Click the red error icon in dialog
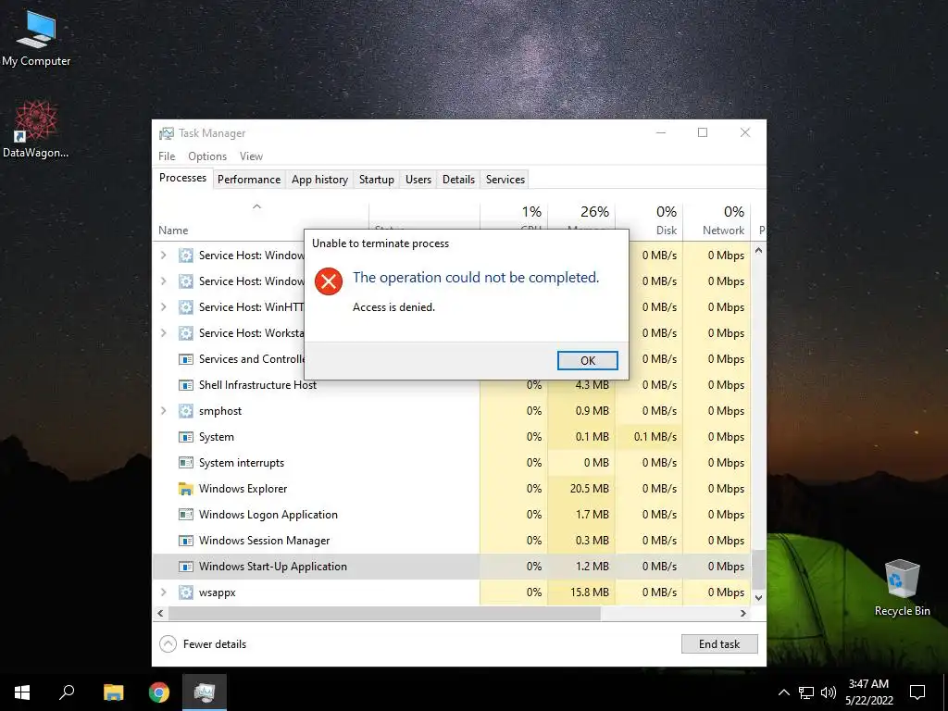This screenshot has width=948, height=711. pyautogui.click(x=329, y=281)
